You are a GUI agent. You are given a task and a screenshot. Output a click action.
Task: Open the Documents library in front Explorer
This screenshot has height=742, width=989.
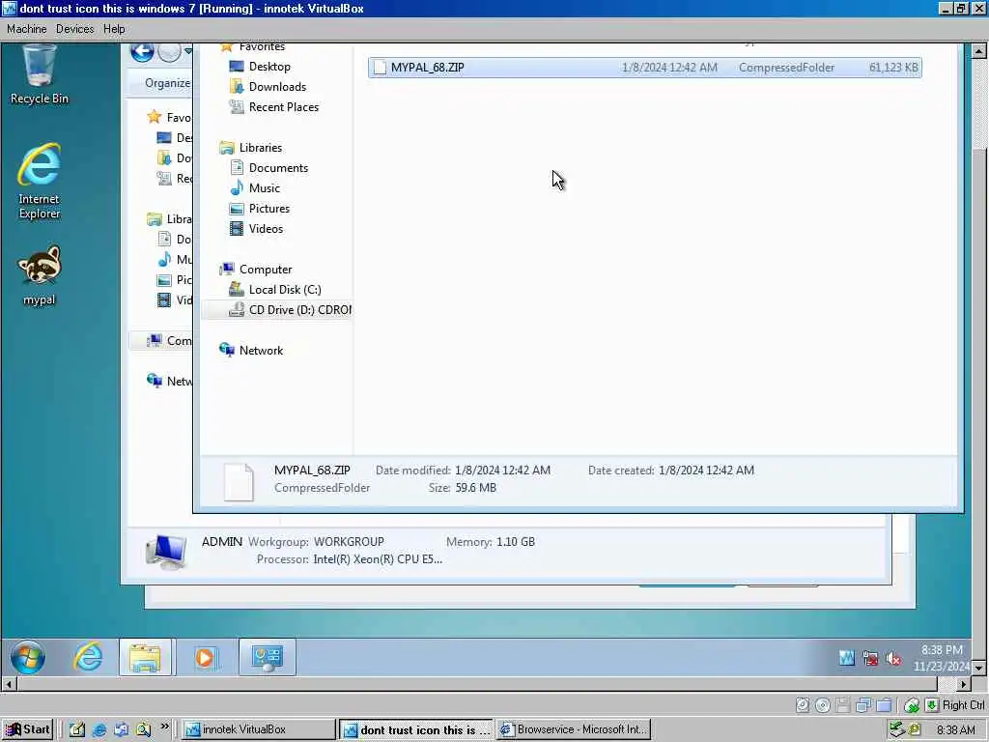(x=278, y=168)
